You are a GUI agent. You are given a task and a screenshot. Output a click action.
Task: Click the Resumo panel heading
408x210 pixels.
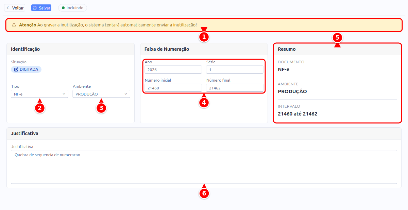[x=287, y=49]
